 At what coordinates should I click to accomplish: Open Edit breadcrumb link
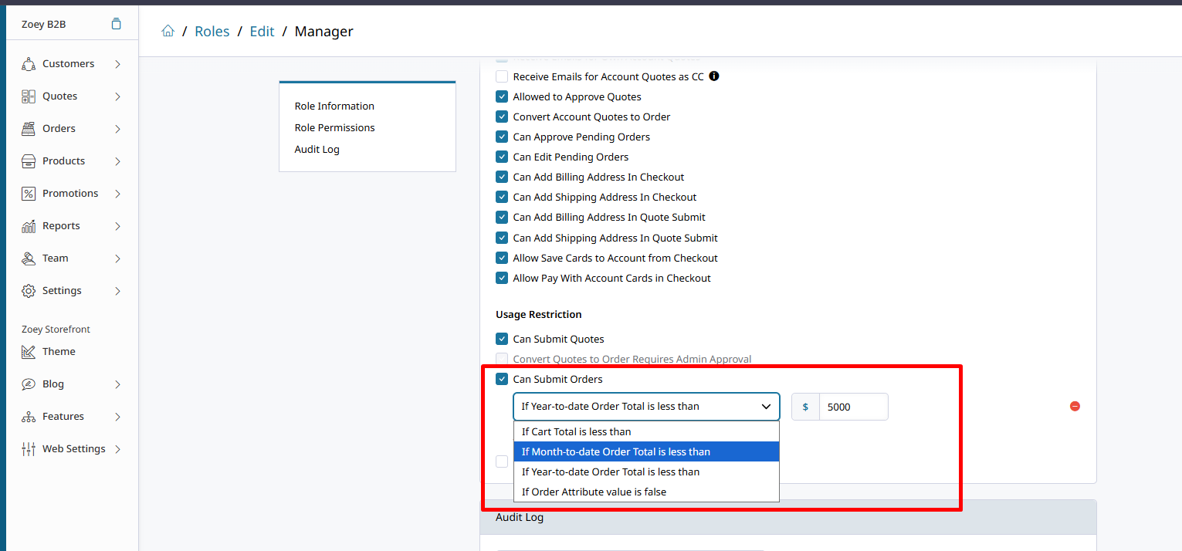click(x=262, y=32)
